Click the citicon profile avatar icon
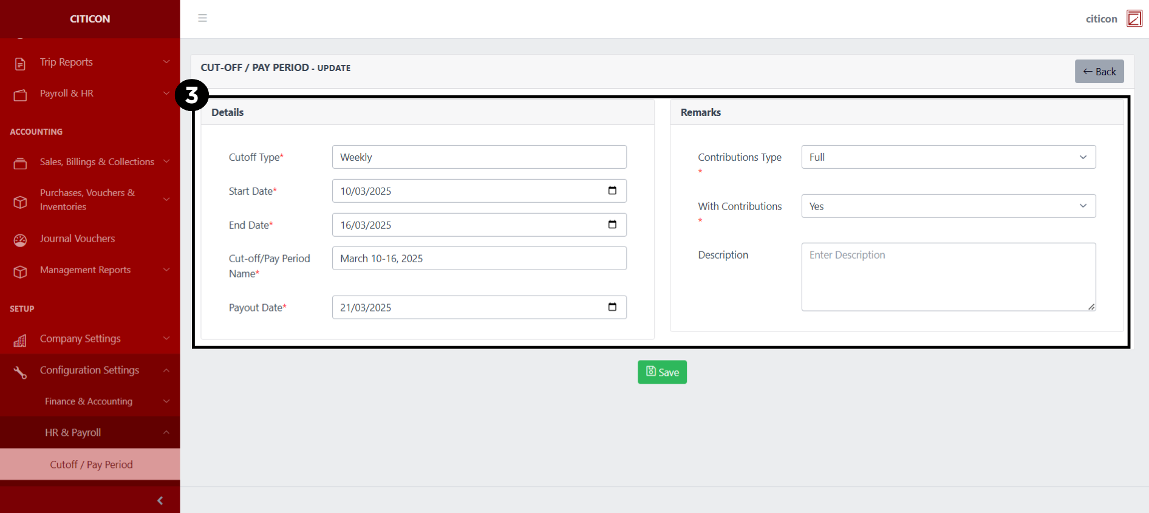The image size is (1149, 513). point(1134,19)
